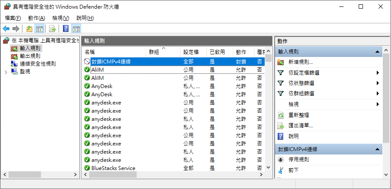Viewport: 391px width, 189px height.
Task: Select the first AnyDesk rule row
Action: (x=174, y=86)
